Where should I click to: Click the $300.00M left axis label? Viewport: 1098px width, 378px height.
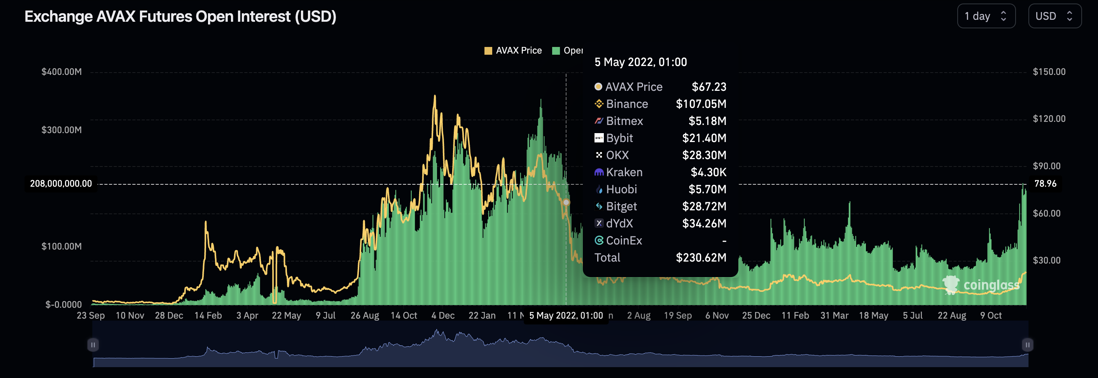click(x=61, y=130)
